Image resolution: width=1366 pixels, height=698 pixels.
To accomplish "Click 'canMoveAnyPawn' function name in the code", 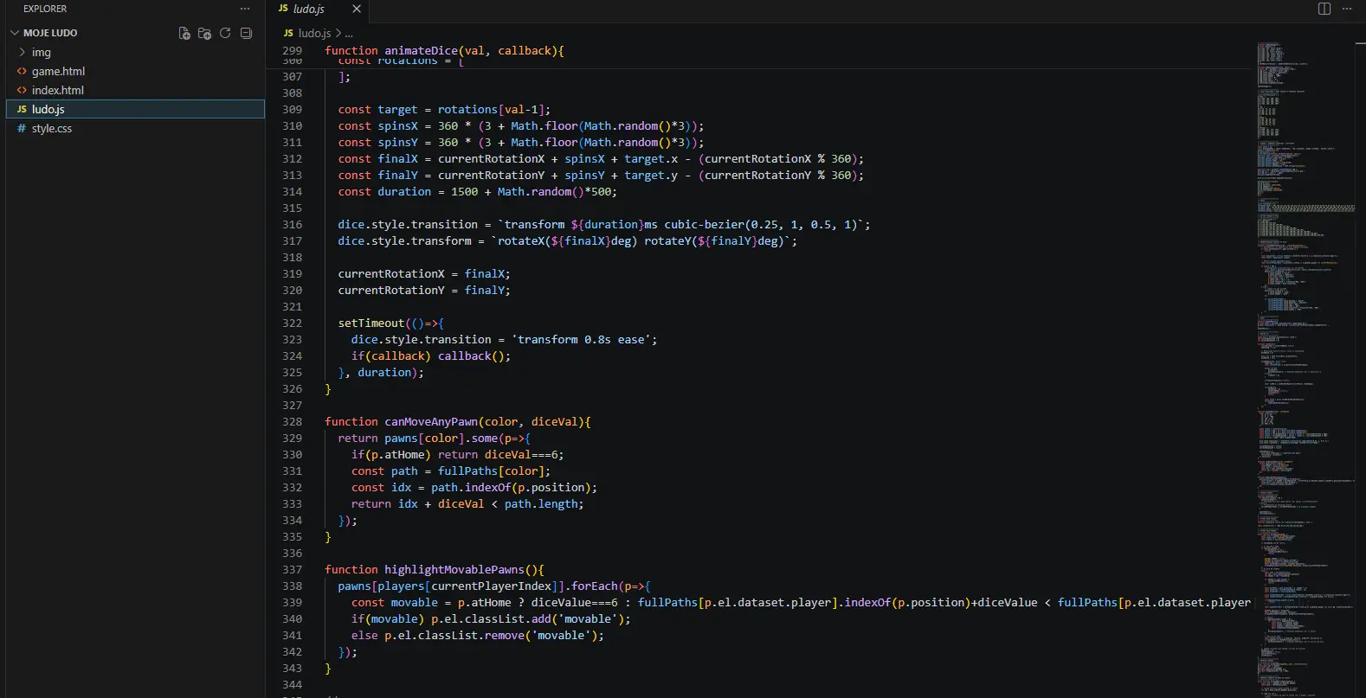I will point(431,422).
